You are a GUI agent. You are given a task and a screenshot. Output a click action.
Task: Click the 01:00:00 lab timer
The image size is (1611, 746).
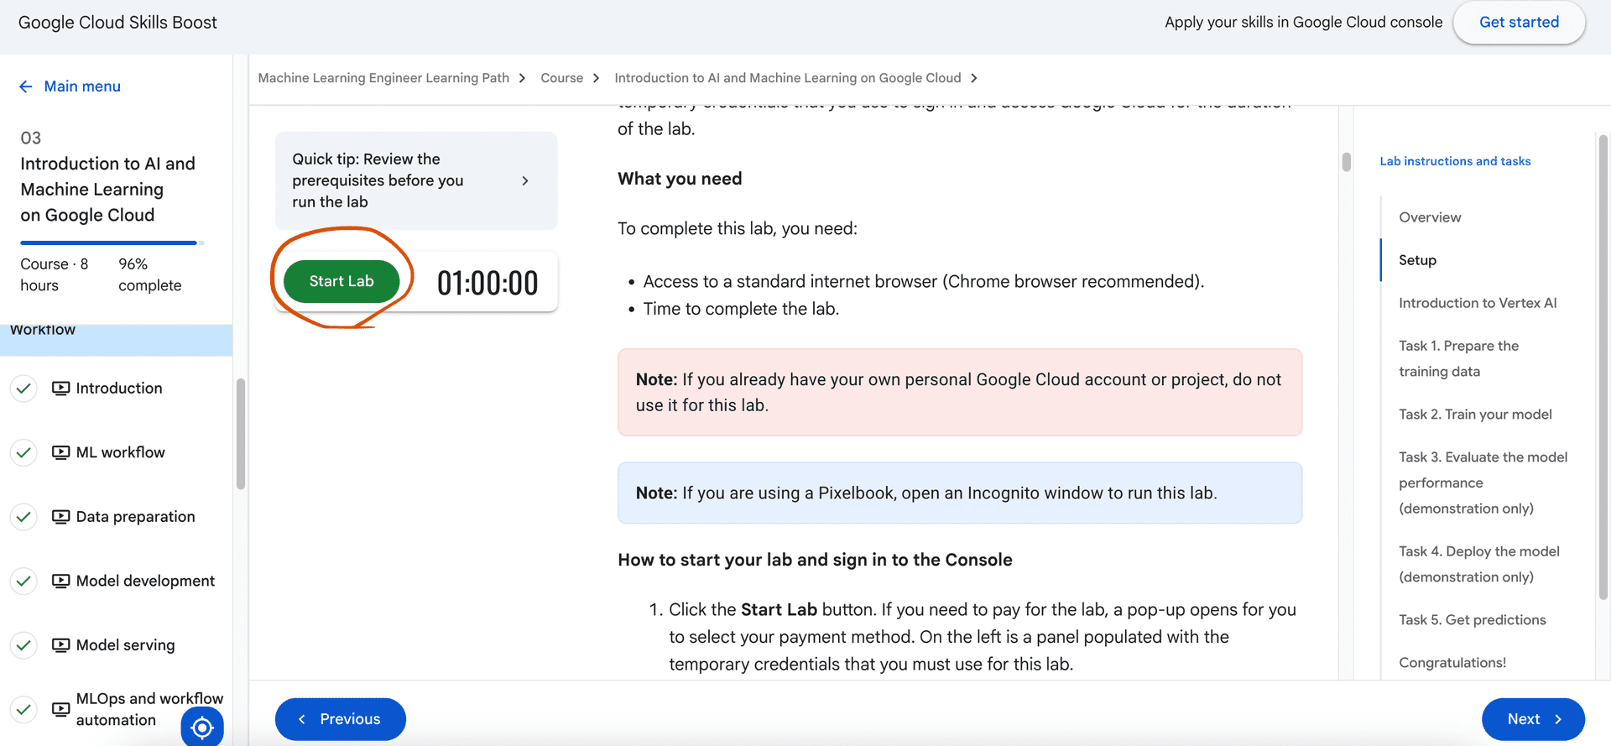tap(487, 283)
